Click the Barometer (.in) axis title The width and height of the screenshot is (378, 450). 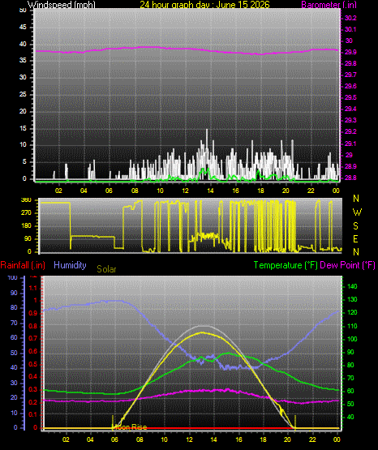(329, 5)
